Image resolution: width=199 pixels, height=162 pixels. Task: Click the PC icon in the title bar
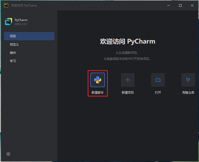pos(6,5)
